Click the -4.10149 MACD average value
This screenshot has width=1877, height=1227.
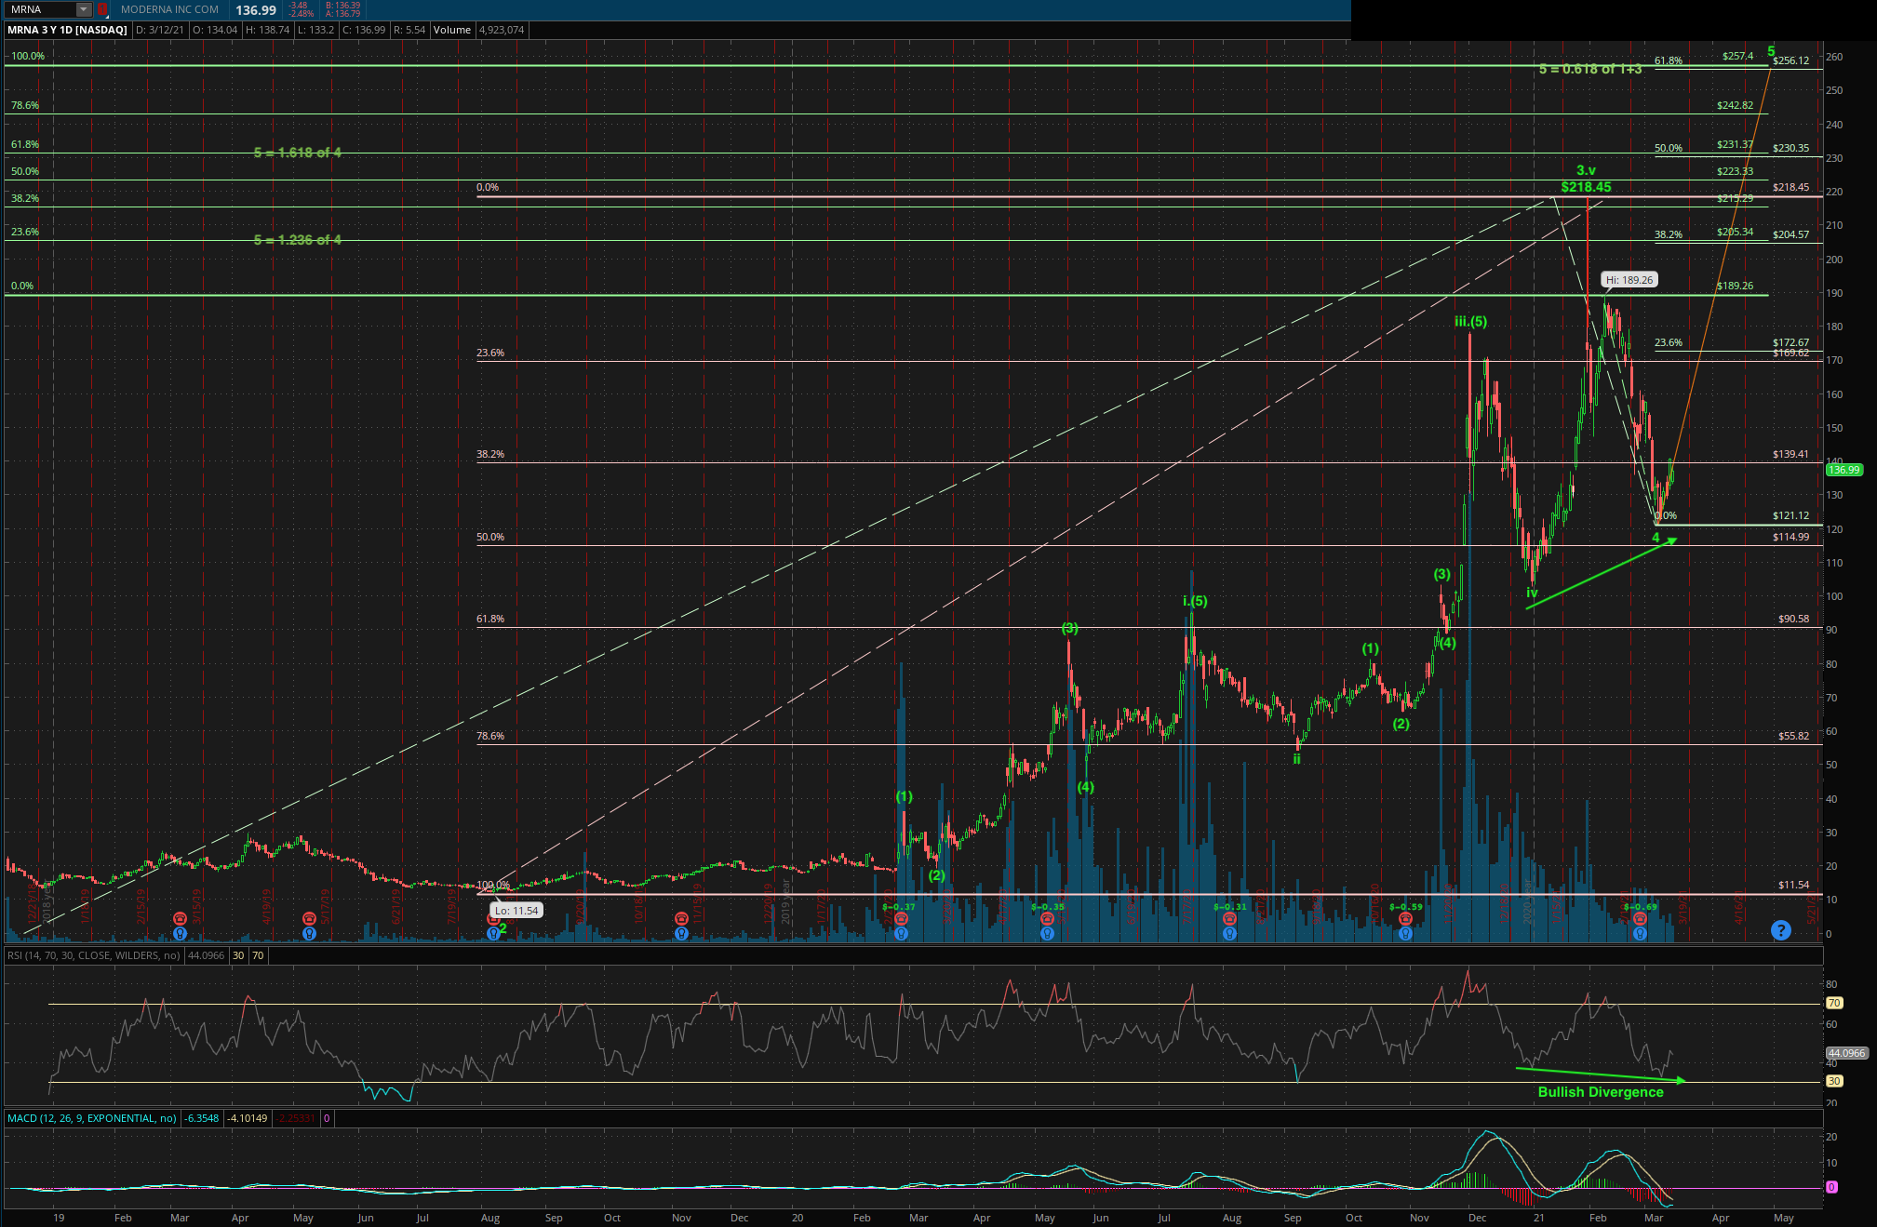point(248,1118)
